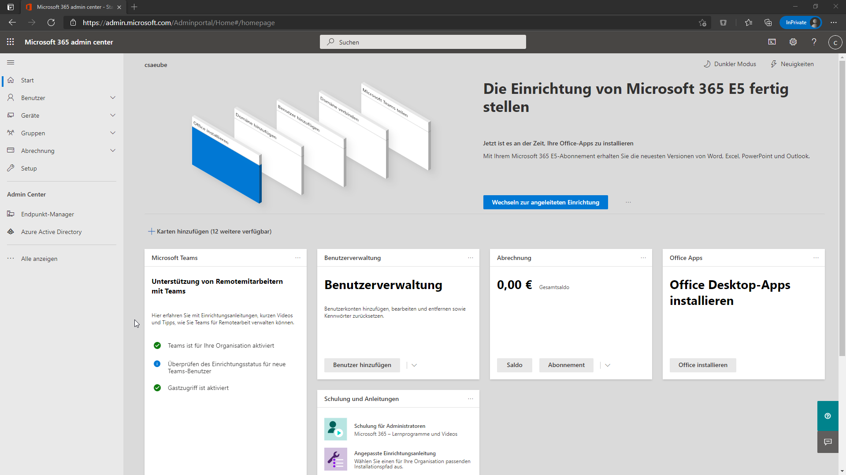
Task: Close the Microsoft 365 admin center tab
Action: (119, 7)
